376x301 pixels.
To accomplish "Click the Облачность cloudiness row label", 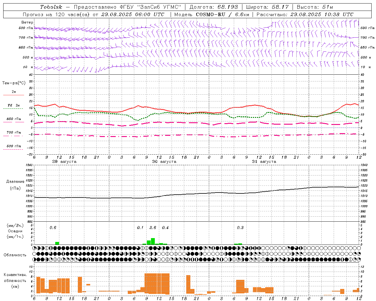I will 15,255.
